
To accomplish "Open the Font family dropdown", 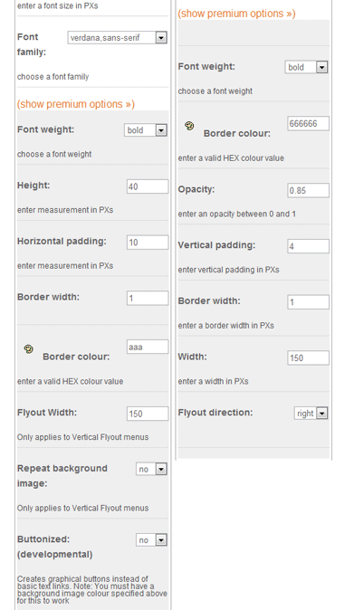I will (117, 38).
